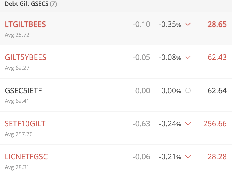Viewport: 232px width, 175px height.
Task: Click LTGILTBEES last price 28.65
Action: 217,24
